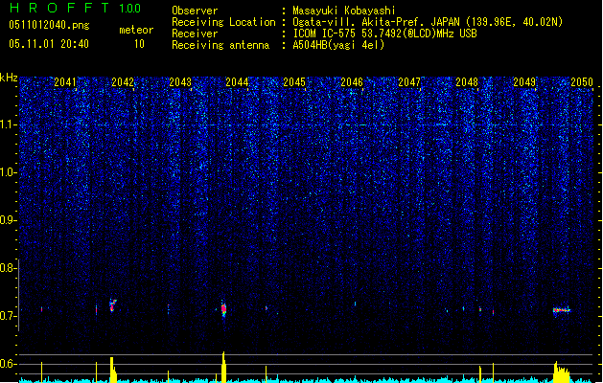Click the 2046 time marker
The width and height of the screenshot is (603, 383).
pos(352,82)
